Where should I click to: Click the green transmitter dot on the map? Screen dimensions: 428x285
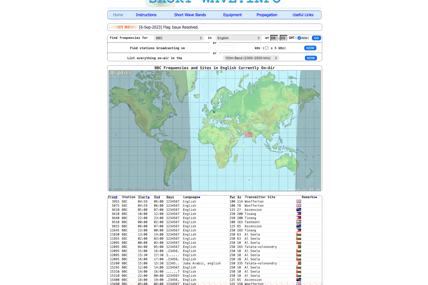[x=214, y=112]
